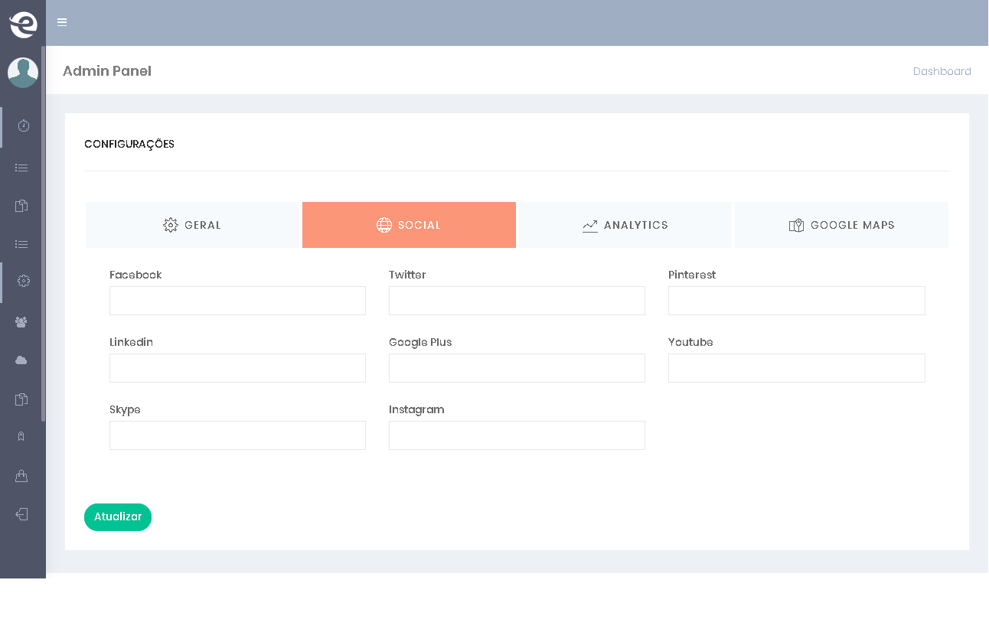Go to the Google Maps tab
989x619 pixels.
[x=841, y=225]
